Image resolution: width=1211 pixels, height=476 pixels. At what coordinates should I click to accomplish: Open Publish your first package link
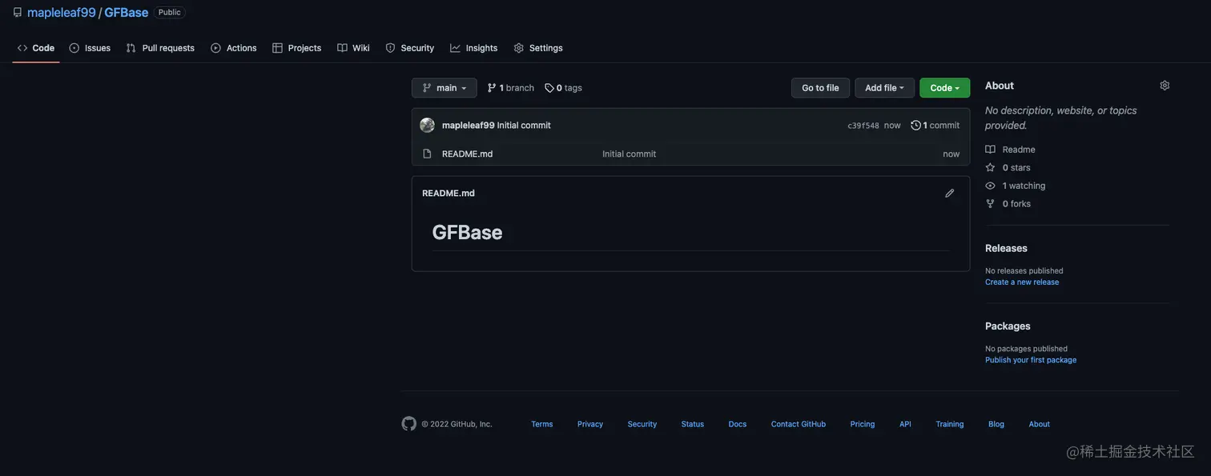pyautogui.click(x=1030, y=360)
